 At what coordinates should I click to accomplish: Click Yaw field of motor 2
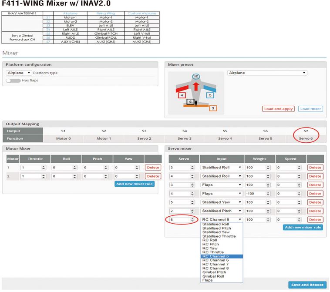(127, 176)
